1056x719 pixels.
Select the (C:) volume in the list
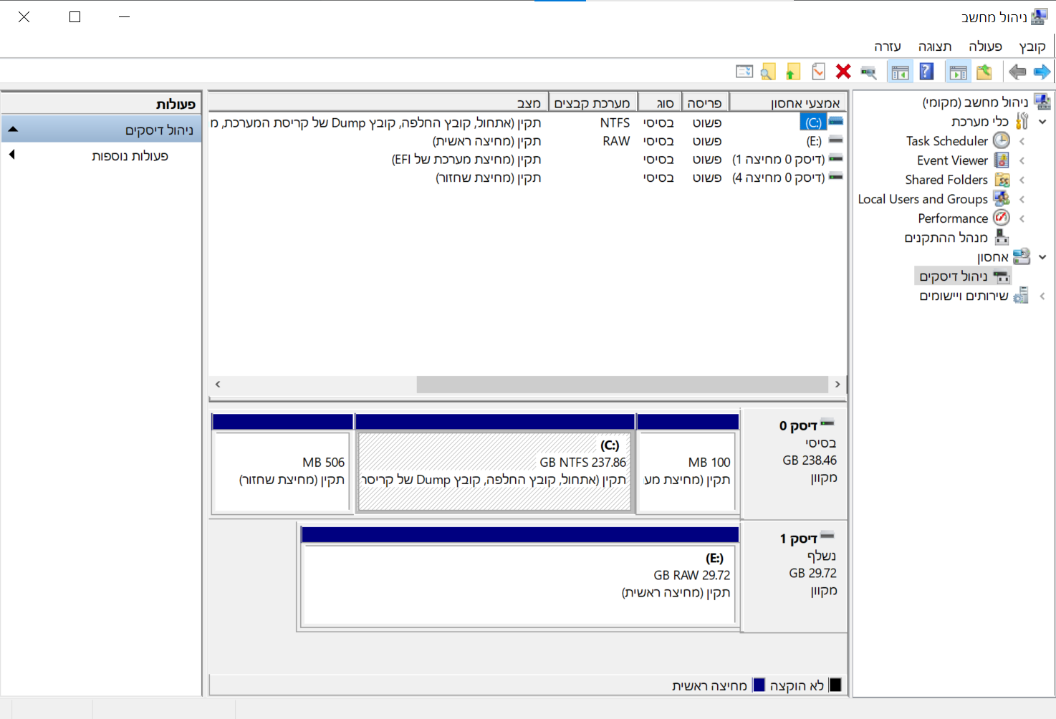(813, 122)
